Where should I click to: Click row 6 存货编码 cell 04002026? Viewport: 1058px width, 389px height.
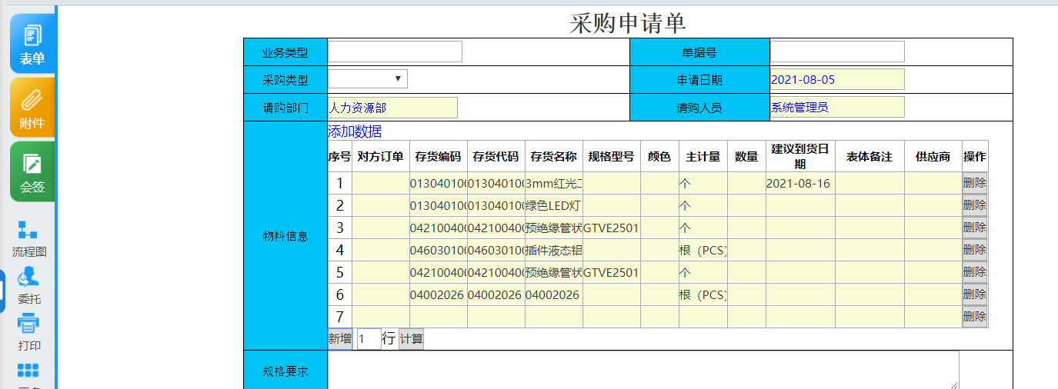(439, 294)
